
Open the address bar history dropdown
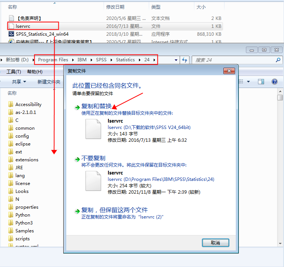click(176, 60)
